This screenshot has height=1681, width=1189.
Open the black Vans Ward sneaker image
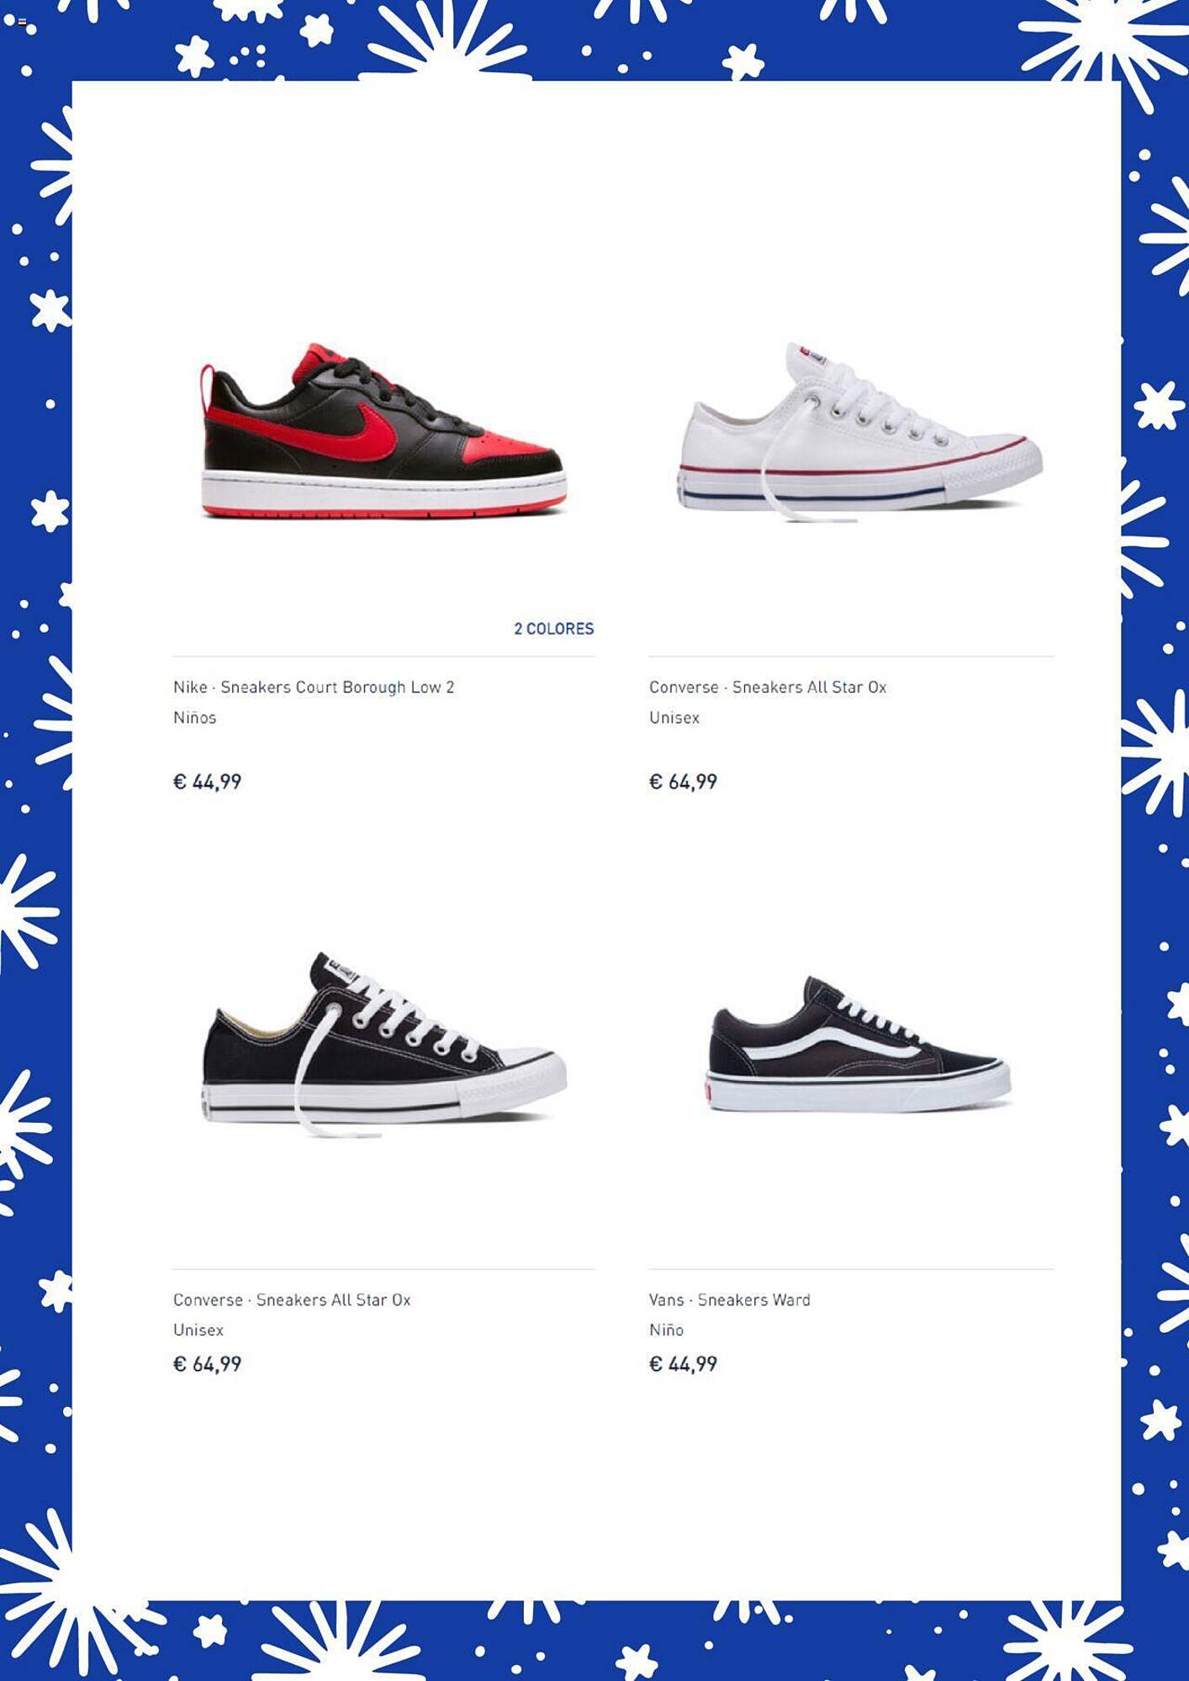point(859,1044)
